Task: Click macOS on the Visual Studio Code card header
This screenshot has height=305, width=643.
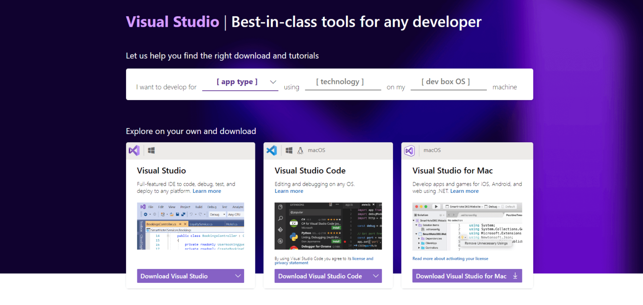Action: [316, 150]
